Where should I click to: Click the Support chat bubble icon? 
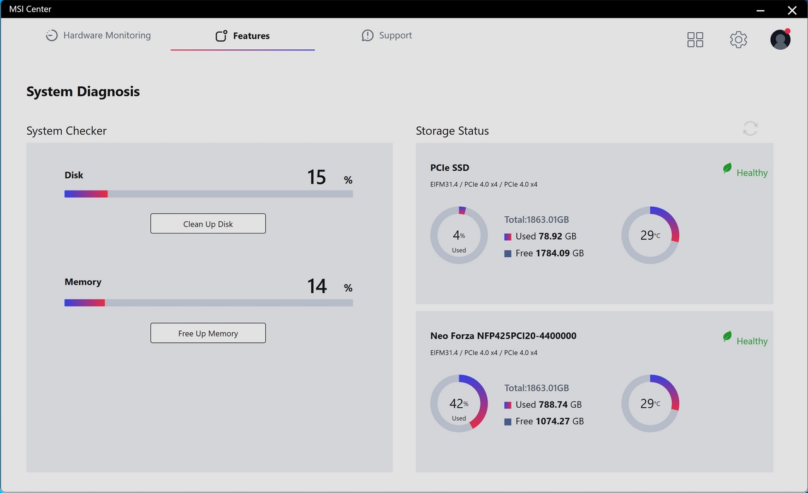(x=367, y=35)
